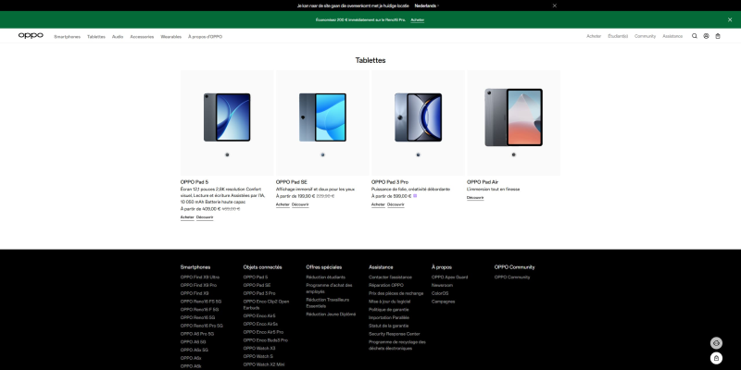Open Tablettes navigation menu

(x=96, y=36)
